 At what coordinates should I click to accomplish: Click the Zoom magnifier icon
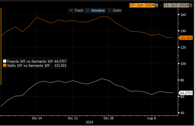coord(109,11)
